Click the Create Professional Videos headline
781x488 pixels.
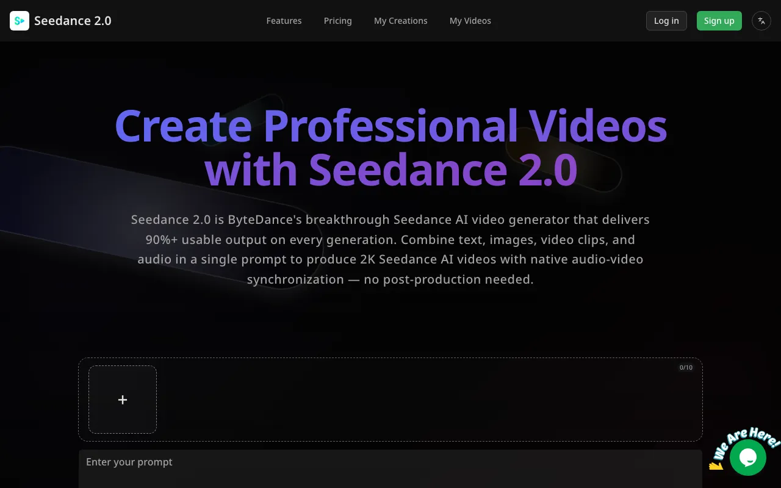pyautogui.click(x=390, y=148)
